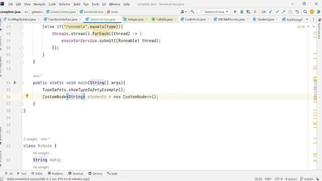Open the Build menu
Image resolution: width=322 pixels, height=181 pixels.
tap(77, 4)
